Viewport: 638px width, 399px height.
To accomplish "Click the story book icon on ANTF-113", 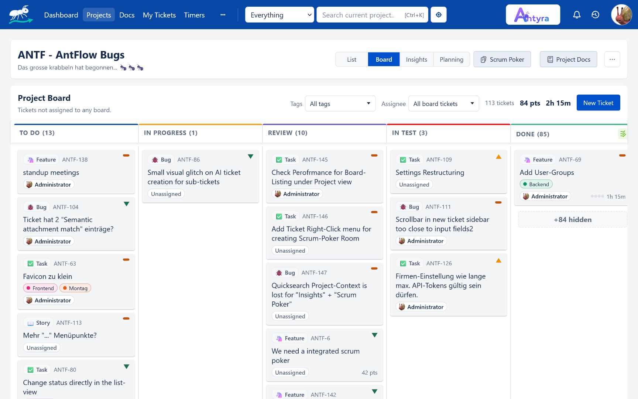I will click(31, 323).
